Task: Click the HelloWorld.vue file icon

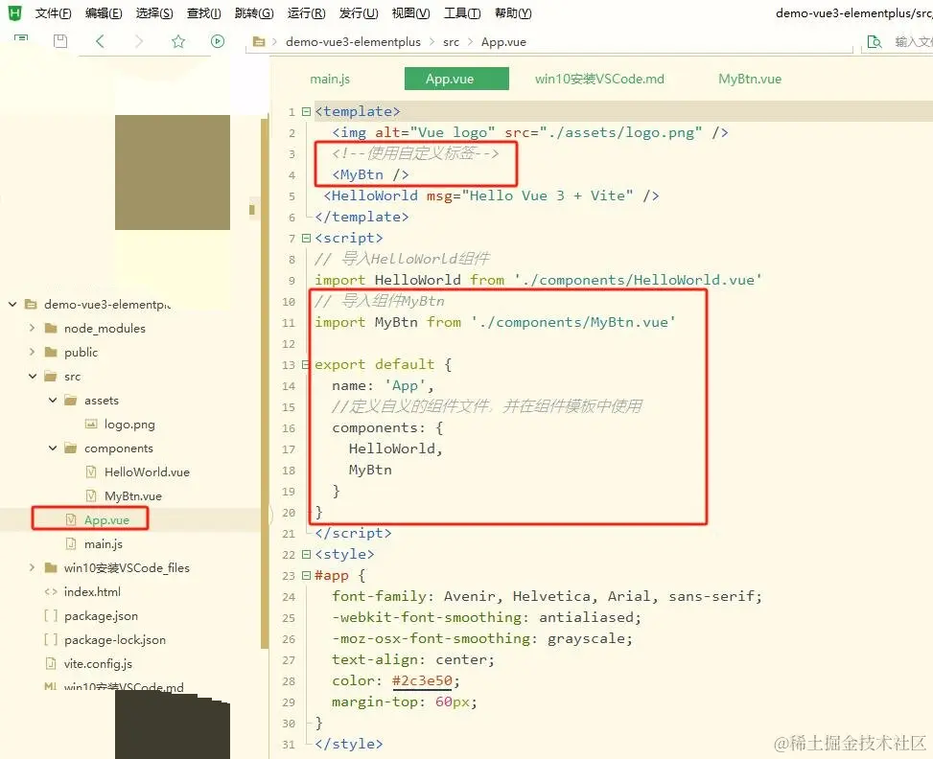Action: point(91,471)
